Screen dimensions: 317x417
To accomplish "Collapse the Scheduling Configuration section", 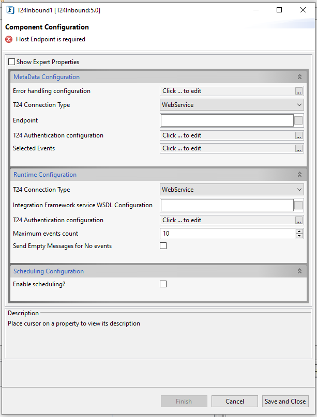I will point(299,271).
